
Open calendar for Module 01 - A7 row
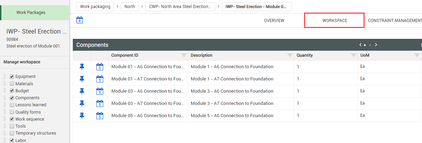pyautogui.click(x=100, y=79)
